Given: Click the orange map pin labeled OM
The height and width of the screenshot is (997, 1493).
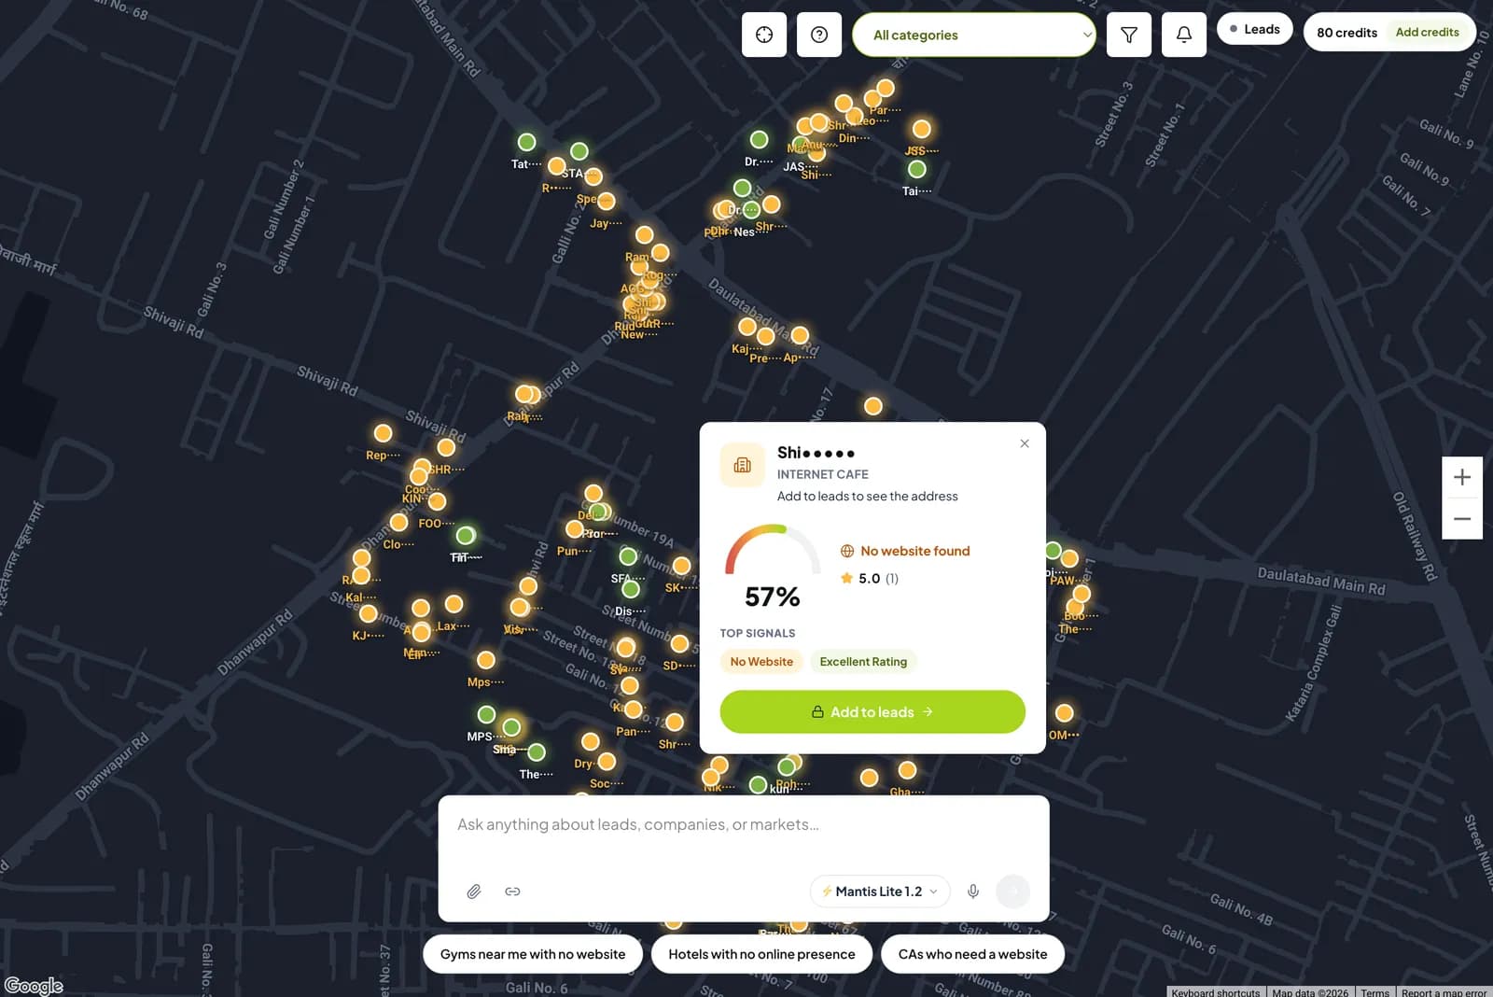Looking at the screenshot, I should click(1064, 713).
